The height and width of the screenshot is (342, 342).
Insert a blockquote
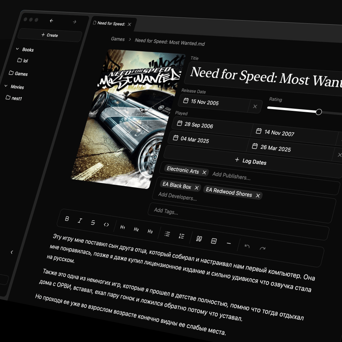(x=199, y=239)
